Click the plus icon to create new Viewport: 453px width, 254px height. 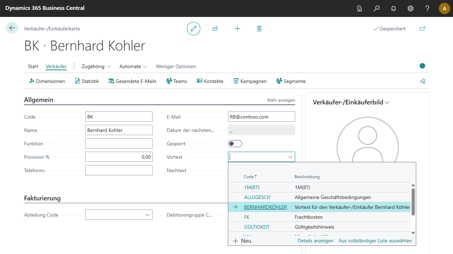click(x=237, y=29)
